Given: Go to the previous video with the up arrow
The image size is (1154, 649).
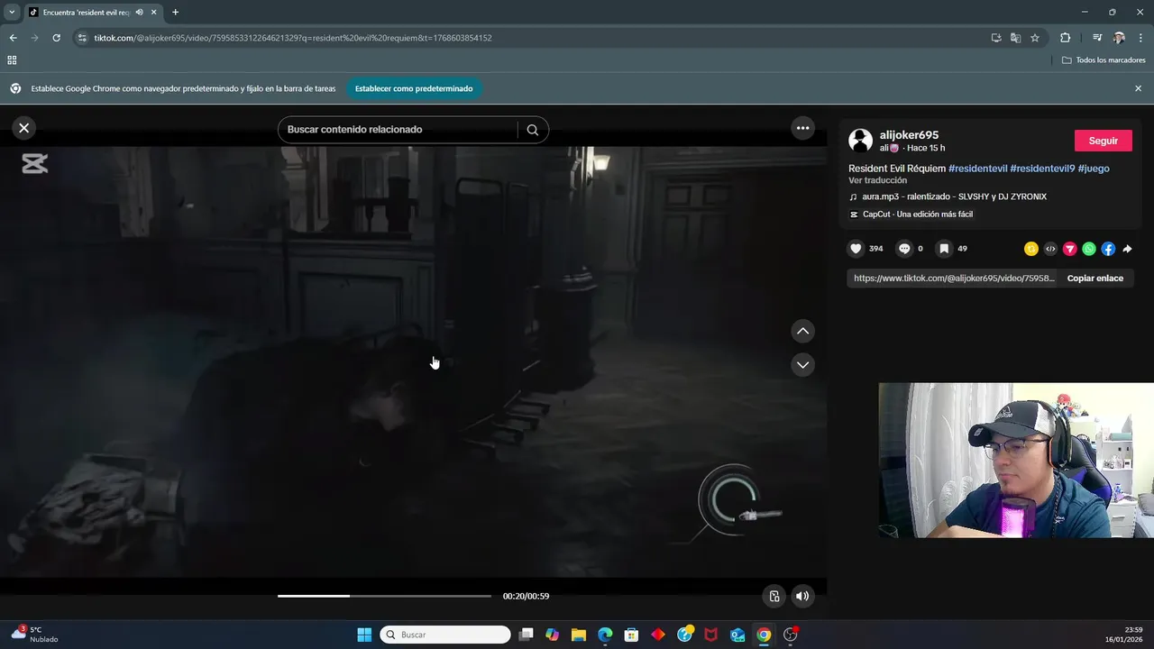Looking at the screenshot, I should click(x=802, y=331).
